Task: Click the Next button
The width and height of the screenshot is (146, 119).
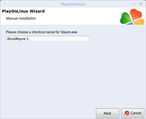Action: pos(107,113)
